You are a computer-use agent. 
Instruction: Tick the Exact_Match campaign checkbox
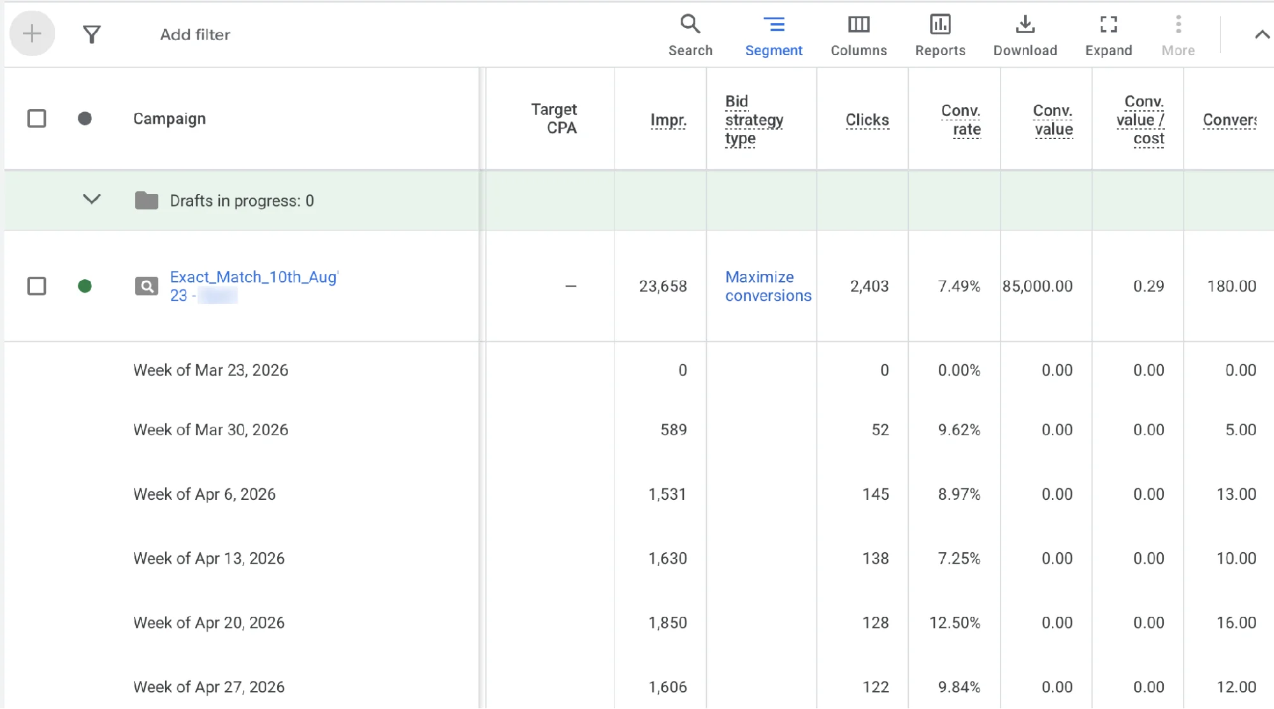tap(37, 286)
